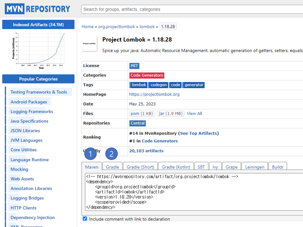Click the codegen tag
Viewport: 303px width, 227px height.
158,85
